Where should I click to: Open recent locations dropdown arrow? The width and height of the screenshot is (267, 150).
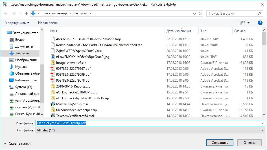click(21, 14)
